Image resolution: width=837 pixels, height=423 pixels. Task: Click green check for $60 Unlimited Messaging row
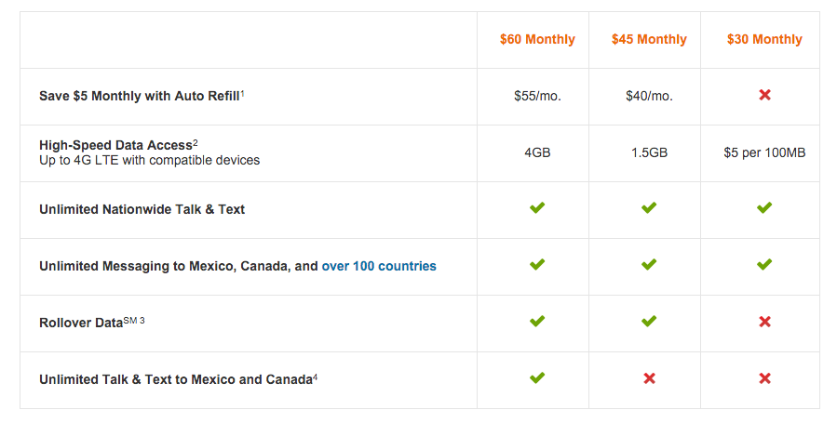[537, 264]
